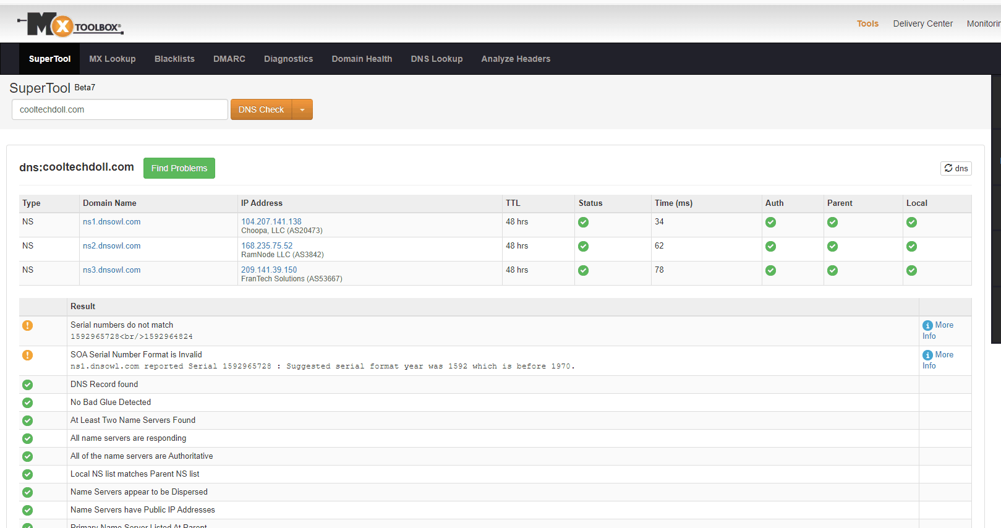Click check icon beside At Least Two Name Servers
This screenshot has width=1001, height=528.
tap(27, 420)
